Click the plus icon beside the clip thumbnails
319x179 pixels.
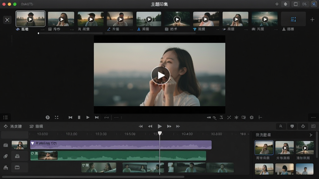(312, 20)
